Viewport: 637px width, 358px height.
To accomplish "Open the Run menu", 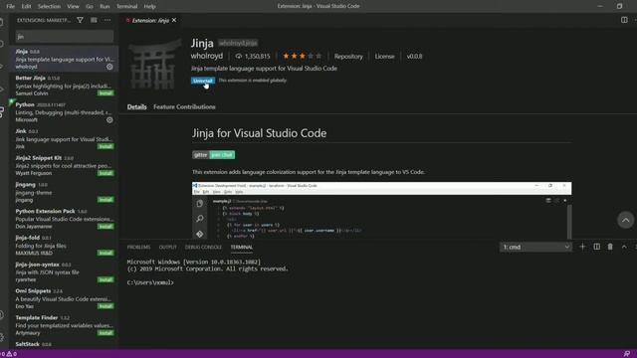I will coord(105,6).
